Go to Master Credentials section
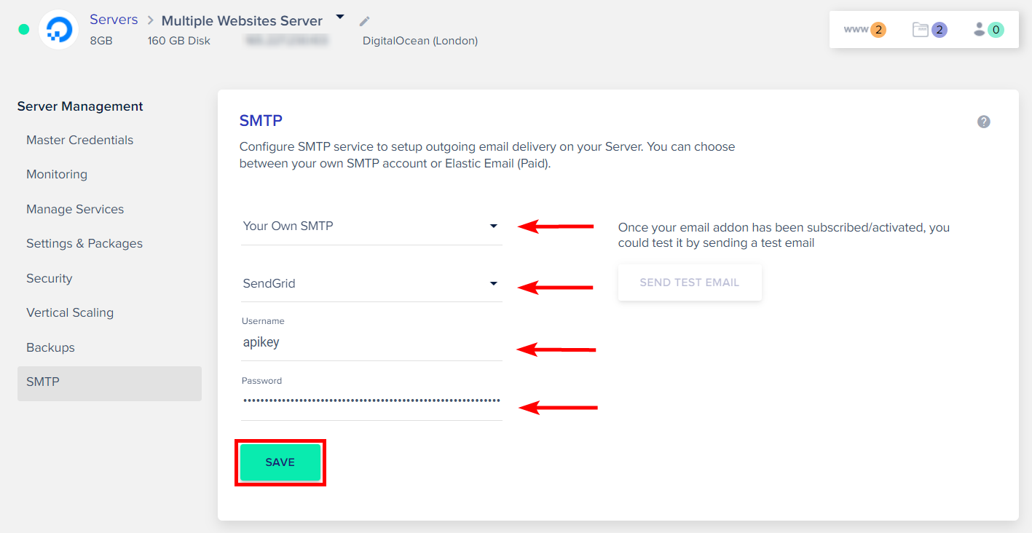The image size is (1032, 533). point(80,141)
